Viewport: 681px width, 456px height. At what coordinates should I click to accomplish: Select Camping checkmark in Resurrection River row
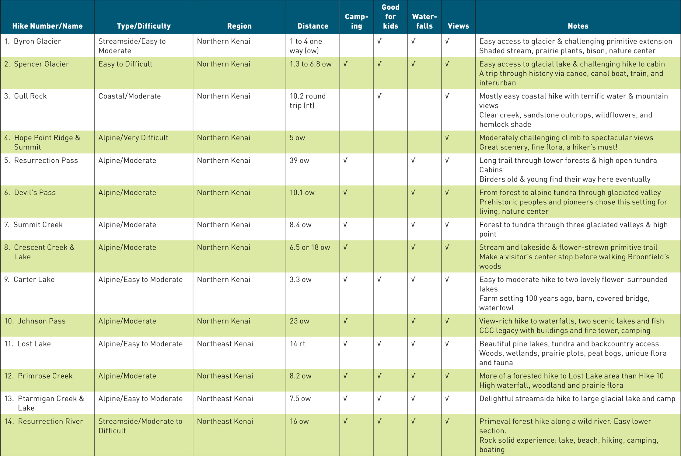[x=346, y=421]
